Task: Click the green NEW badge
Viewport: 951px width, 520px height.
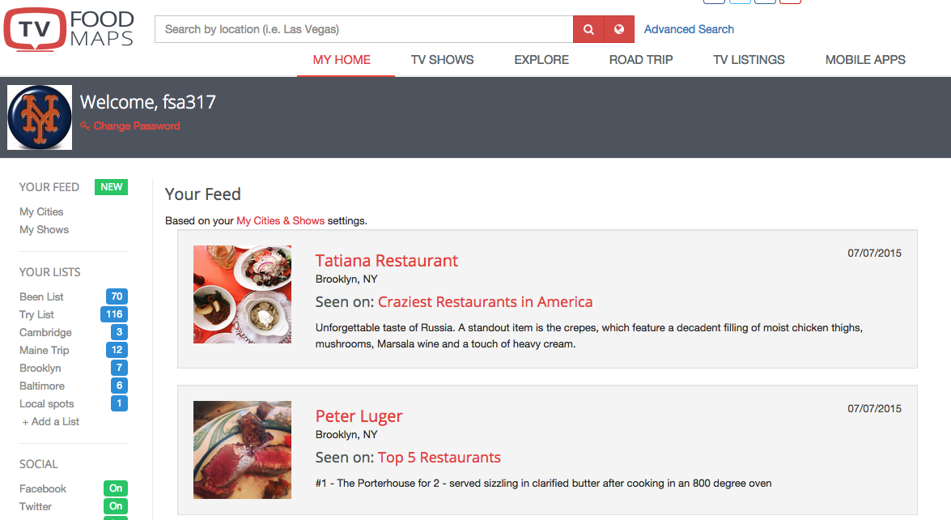Action: (111, 187)
